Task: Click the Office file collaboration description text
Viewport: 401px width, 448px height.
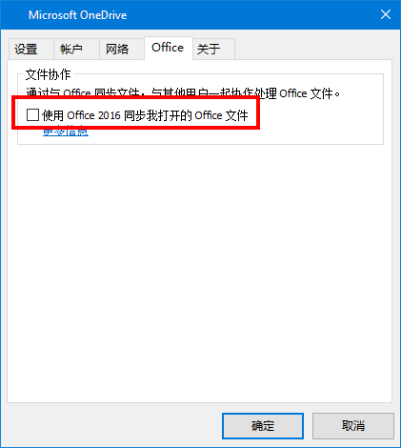Action: point(183,93)
